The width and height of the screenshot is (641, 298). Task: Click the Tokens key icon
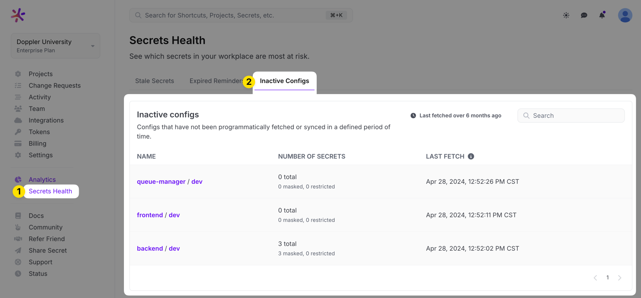[x=18, y=132]
